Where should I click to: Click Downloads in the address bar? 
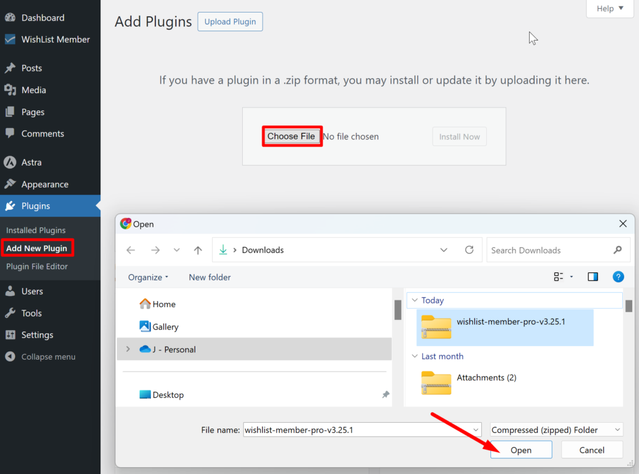263,250
